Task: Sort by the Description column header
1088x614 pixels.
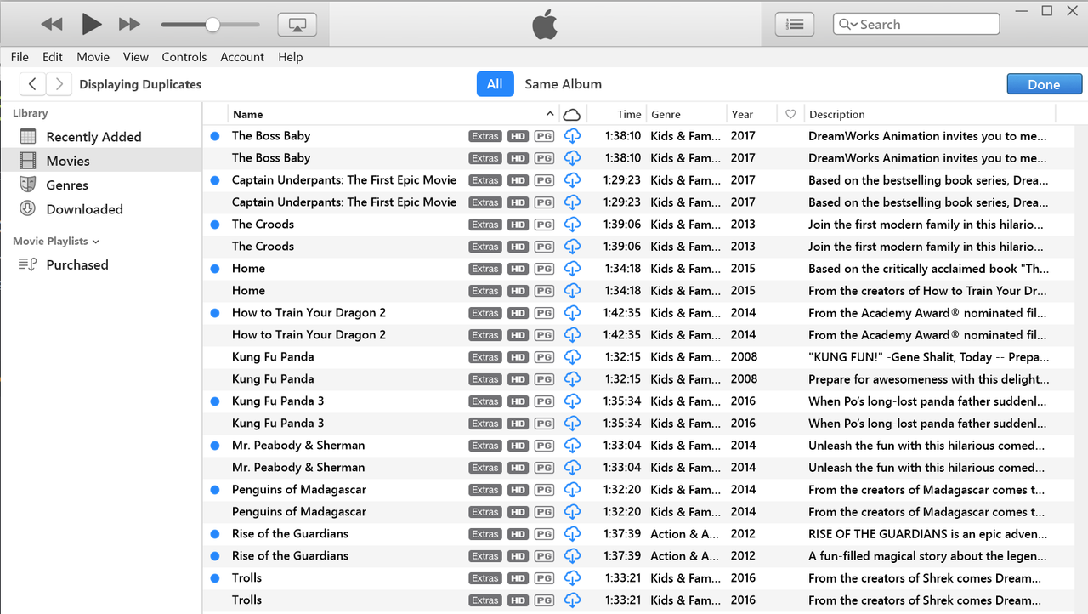Action: click(837, 114)
